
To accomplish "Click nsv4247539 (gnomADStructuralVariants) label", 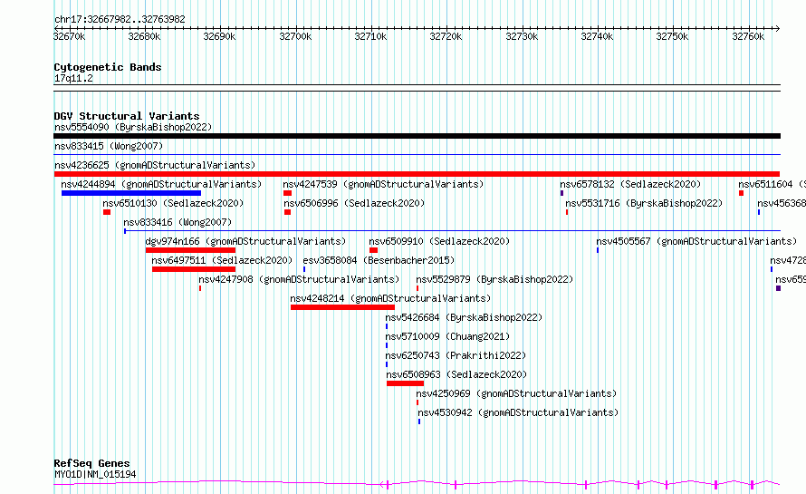I will (383, 184).
